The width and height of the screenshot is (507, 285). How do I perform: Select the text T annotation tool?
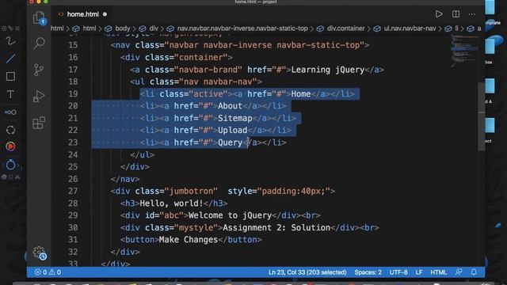tap(10, 94)
